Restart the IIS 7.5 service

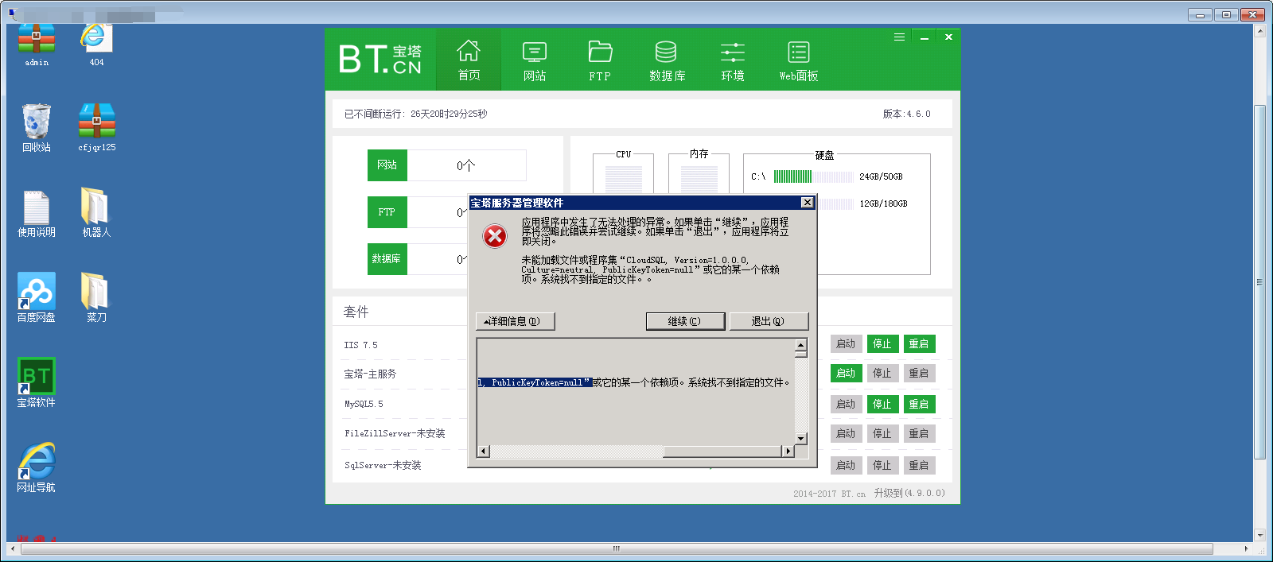click(x=919, y=344)
